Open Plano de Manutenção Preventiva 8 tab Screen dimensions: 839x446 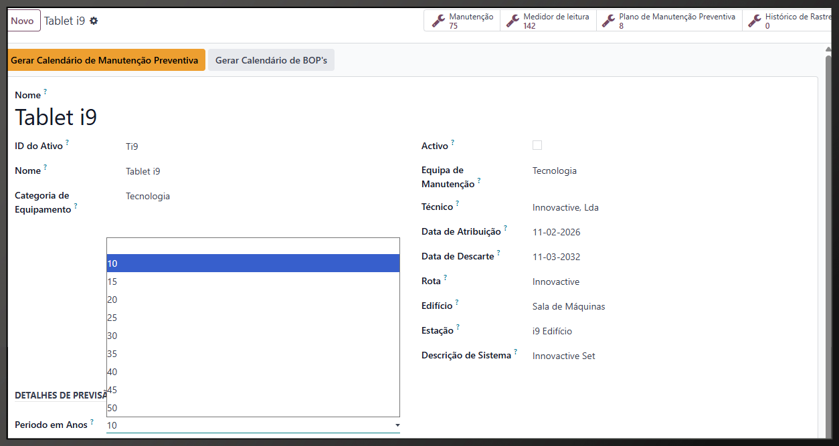coord(668,21)
